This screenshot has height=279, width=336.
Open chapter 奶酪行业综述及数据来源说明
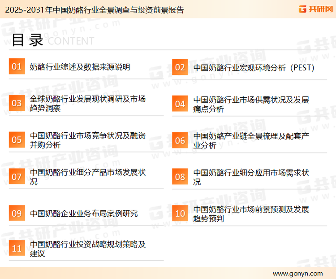coord(80,67)
